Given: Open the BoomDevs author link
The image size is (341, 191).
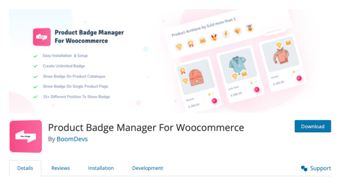Looking at the screenshot, I should 72,139.
